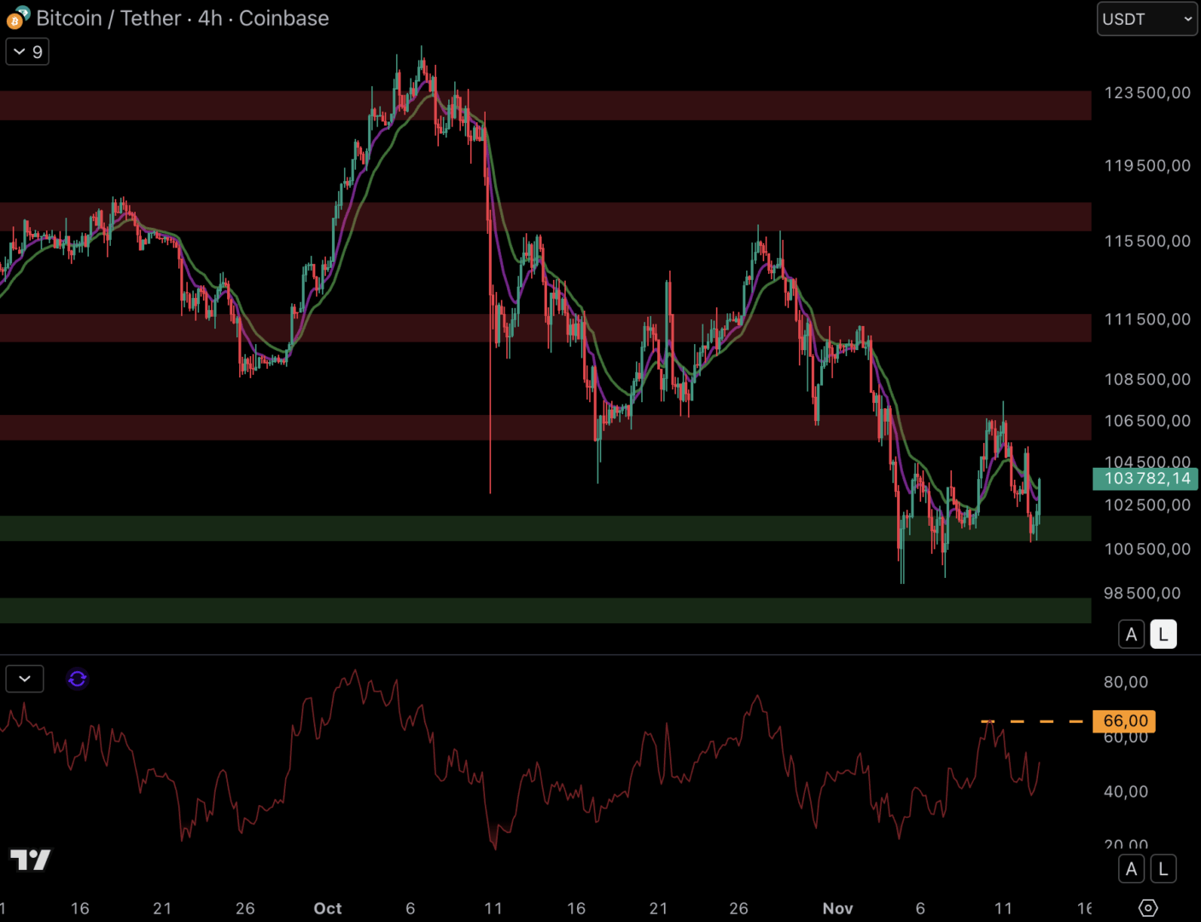Click the current price label 103782,14

(1146, 479)
